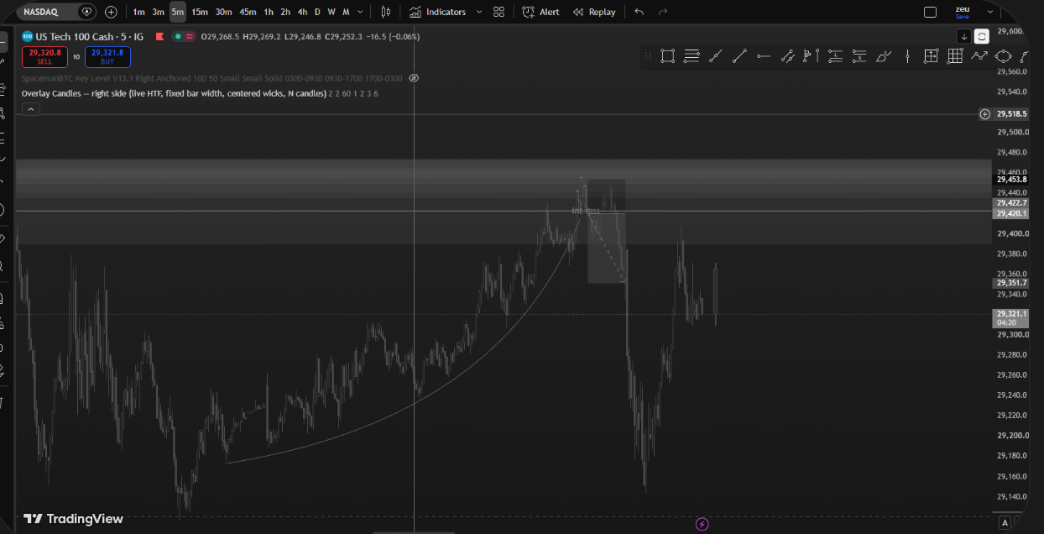Image resolution: width=1044 pixels, height=534 pixels.
Task: Open the zeu layout dropdown arrow
Action: click(990, 12)
